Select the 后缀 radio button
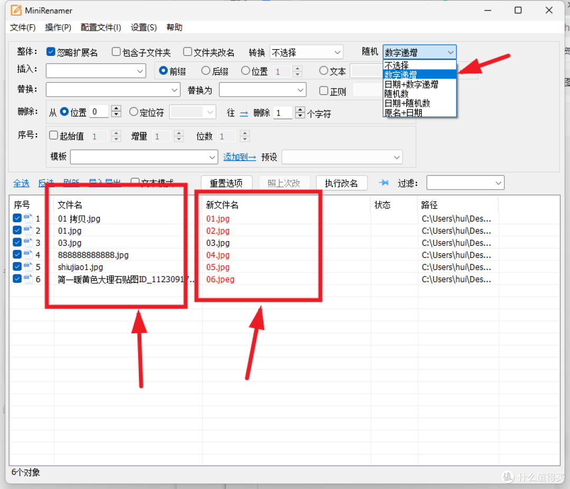The height and width of the screenshot is (489, 570). click(205, 71)
